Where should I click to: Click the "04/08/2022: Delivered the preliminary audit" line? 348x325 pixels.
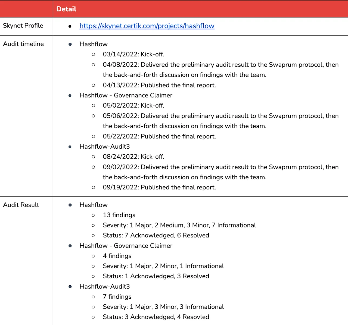pos(221,65)
